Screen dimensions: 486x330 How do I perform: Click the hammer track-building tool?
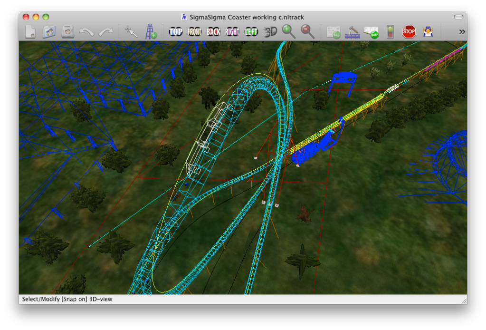[352, 32]
